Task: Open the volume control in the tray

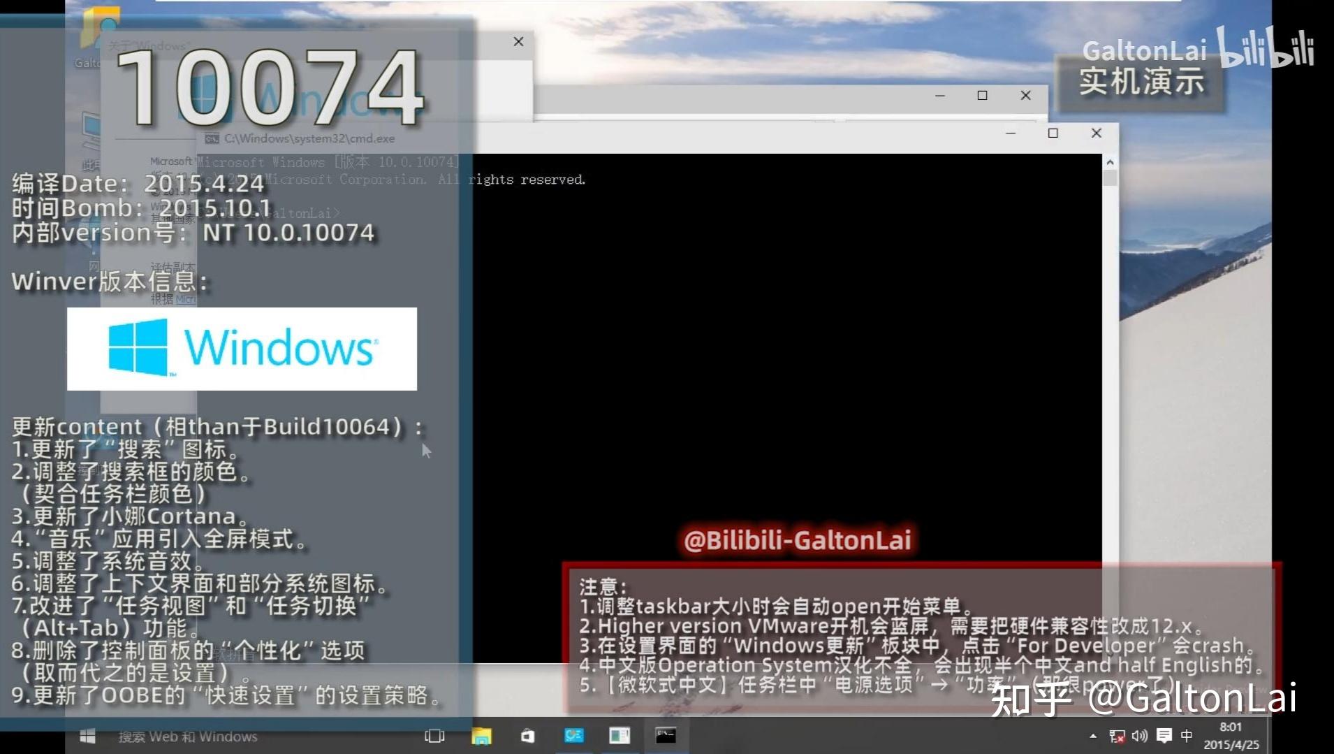Action: [1140, 737]
